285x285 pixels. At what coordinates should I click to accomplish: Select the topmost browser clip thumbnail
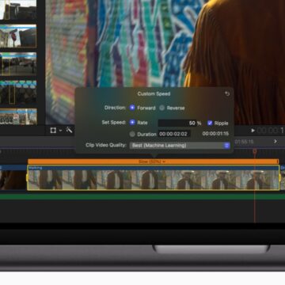pos(18,9)
